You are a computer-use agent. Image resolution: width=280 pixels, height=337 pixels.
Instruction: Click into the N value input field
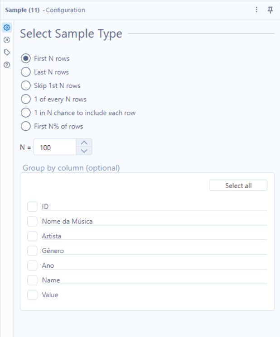pyautogui.click(x=55, y=147)
